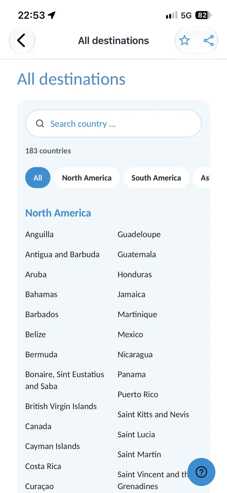Viewport: 227px width, 493px height.
Task: Select the partially visible Asia chip
Action: pyautogui.click(x=202, y=178)
